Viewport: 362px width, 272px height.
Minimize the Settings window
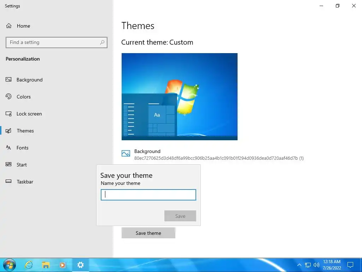[x=321, y=6]
